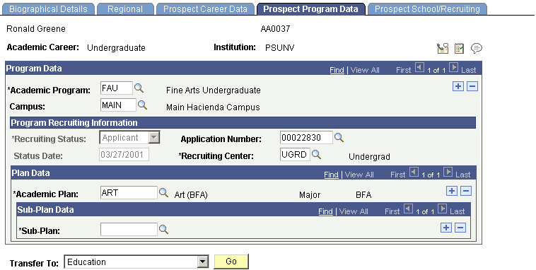Click Find link in Program Data header
This screenshot has height=270, width=536.
point(337,70)
